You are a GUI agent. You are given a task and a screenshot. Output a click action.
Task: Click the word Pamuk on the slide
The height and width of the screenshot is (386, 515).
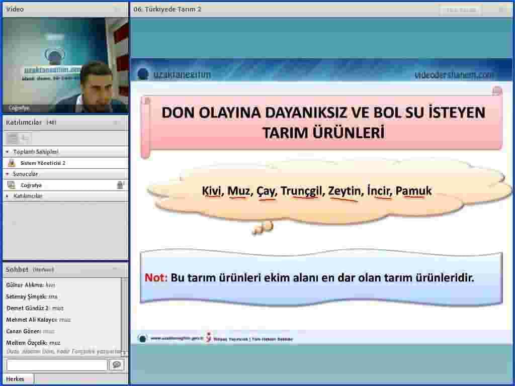pos(413,190)
